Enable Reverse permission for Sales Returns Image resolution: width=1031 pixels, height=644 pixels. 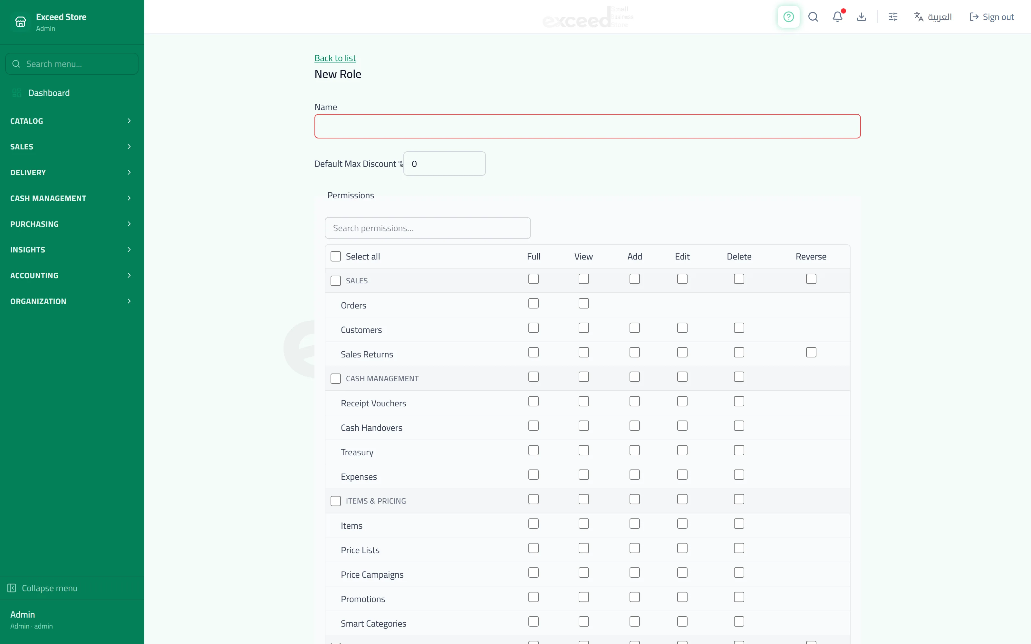pos(811,353)
